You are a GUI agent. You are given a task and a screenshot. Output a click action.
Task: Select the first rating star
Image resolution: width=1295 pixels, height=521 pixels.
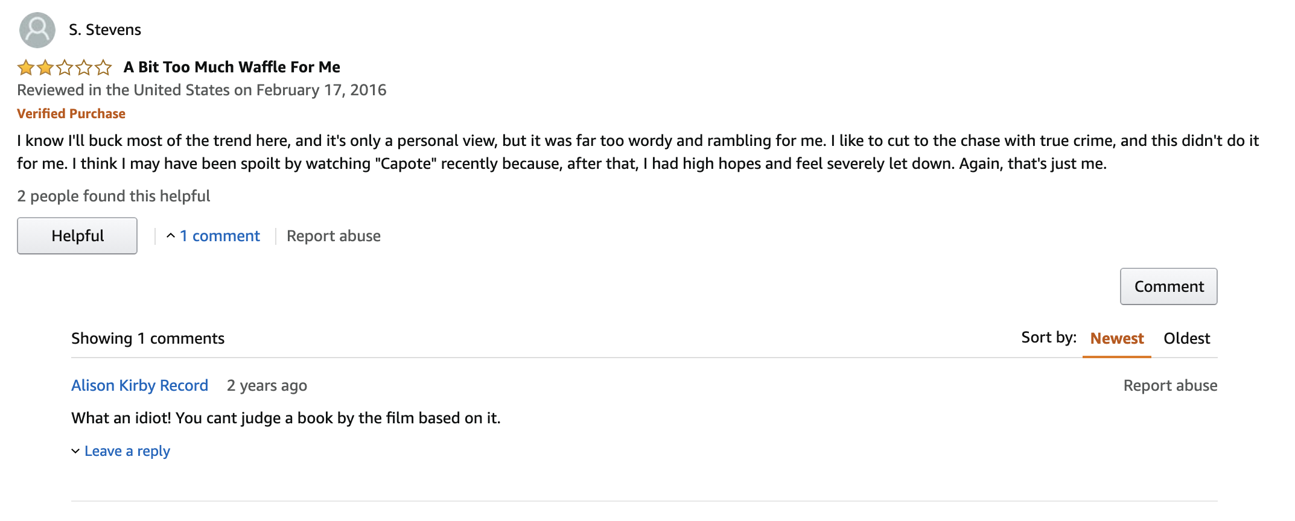25,68
